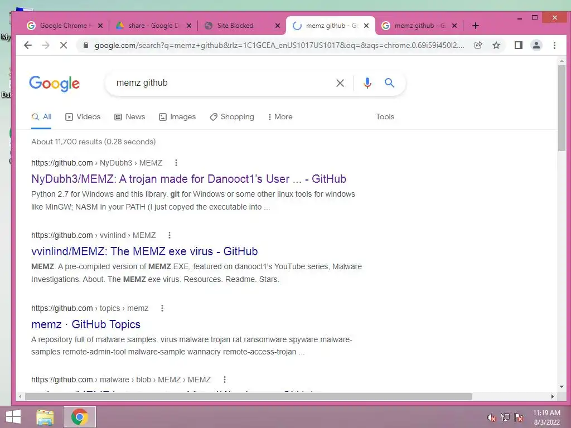
Task: Open the share this page icon
Action: 478,45
